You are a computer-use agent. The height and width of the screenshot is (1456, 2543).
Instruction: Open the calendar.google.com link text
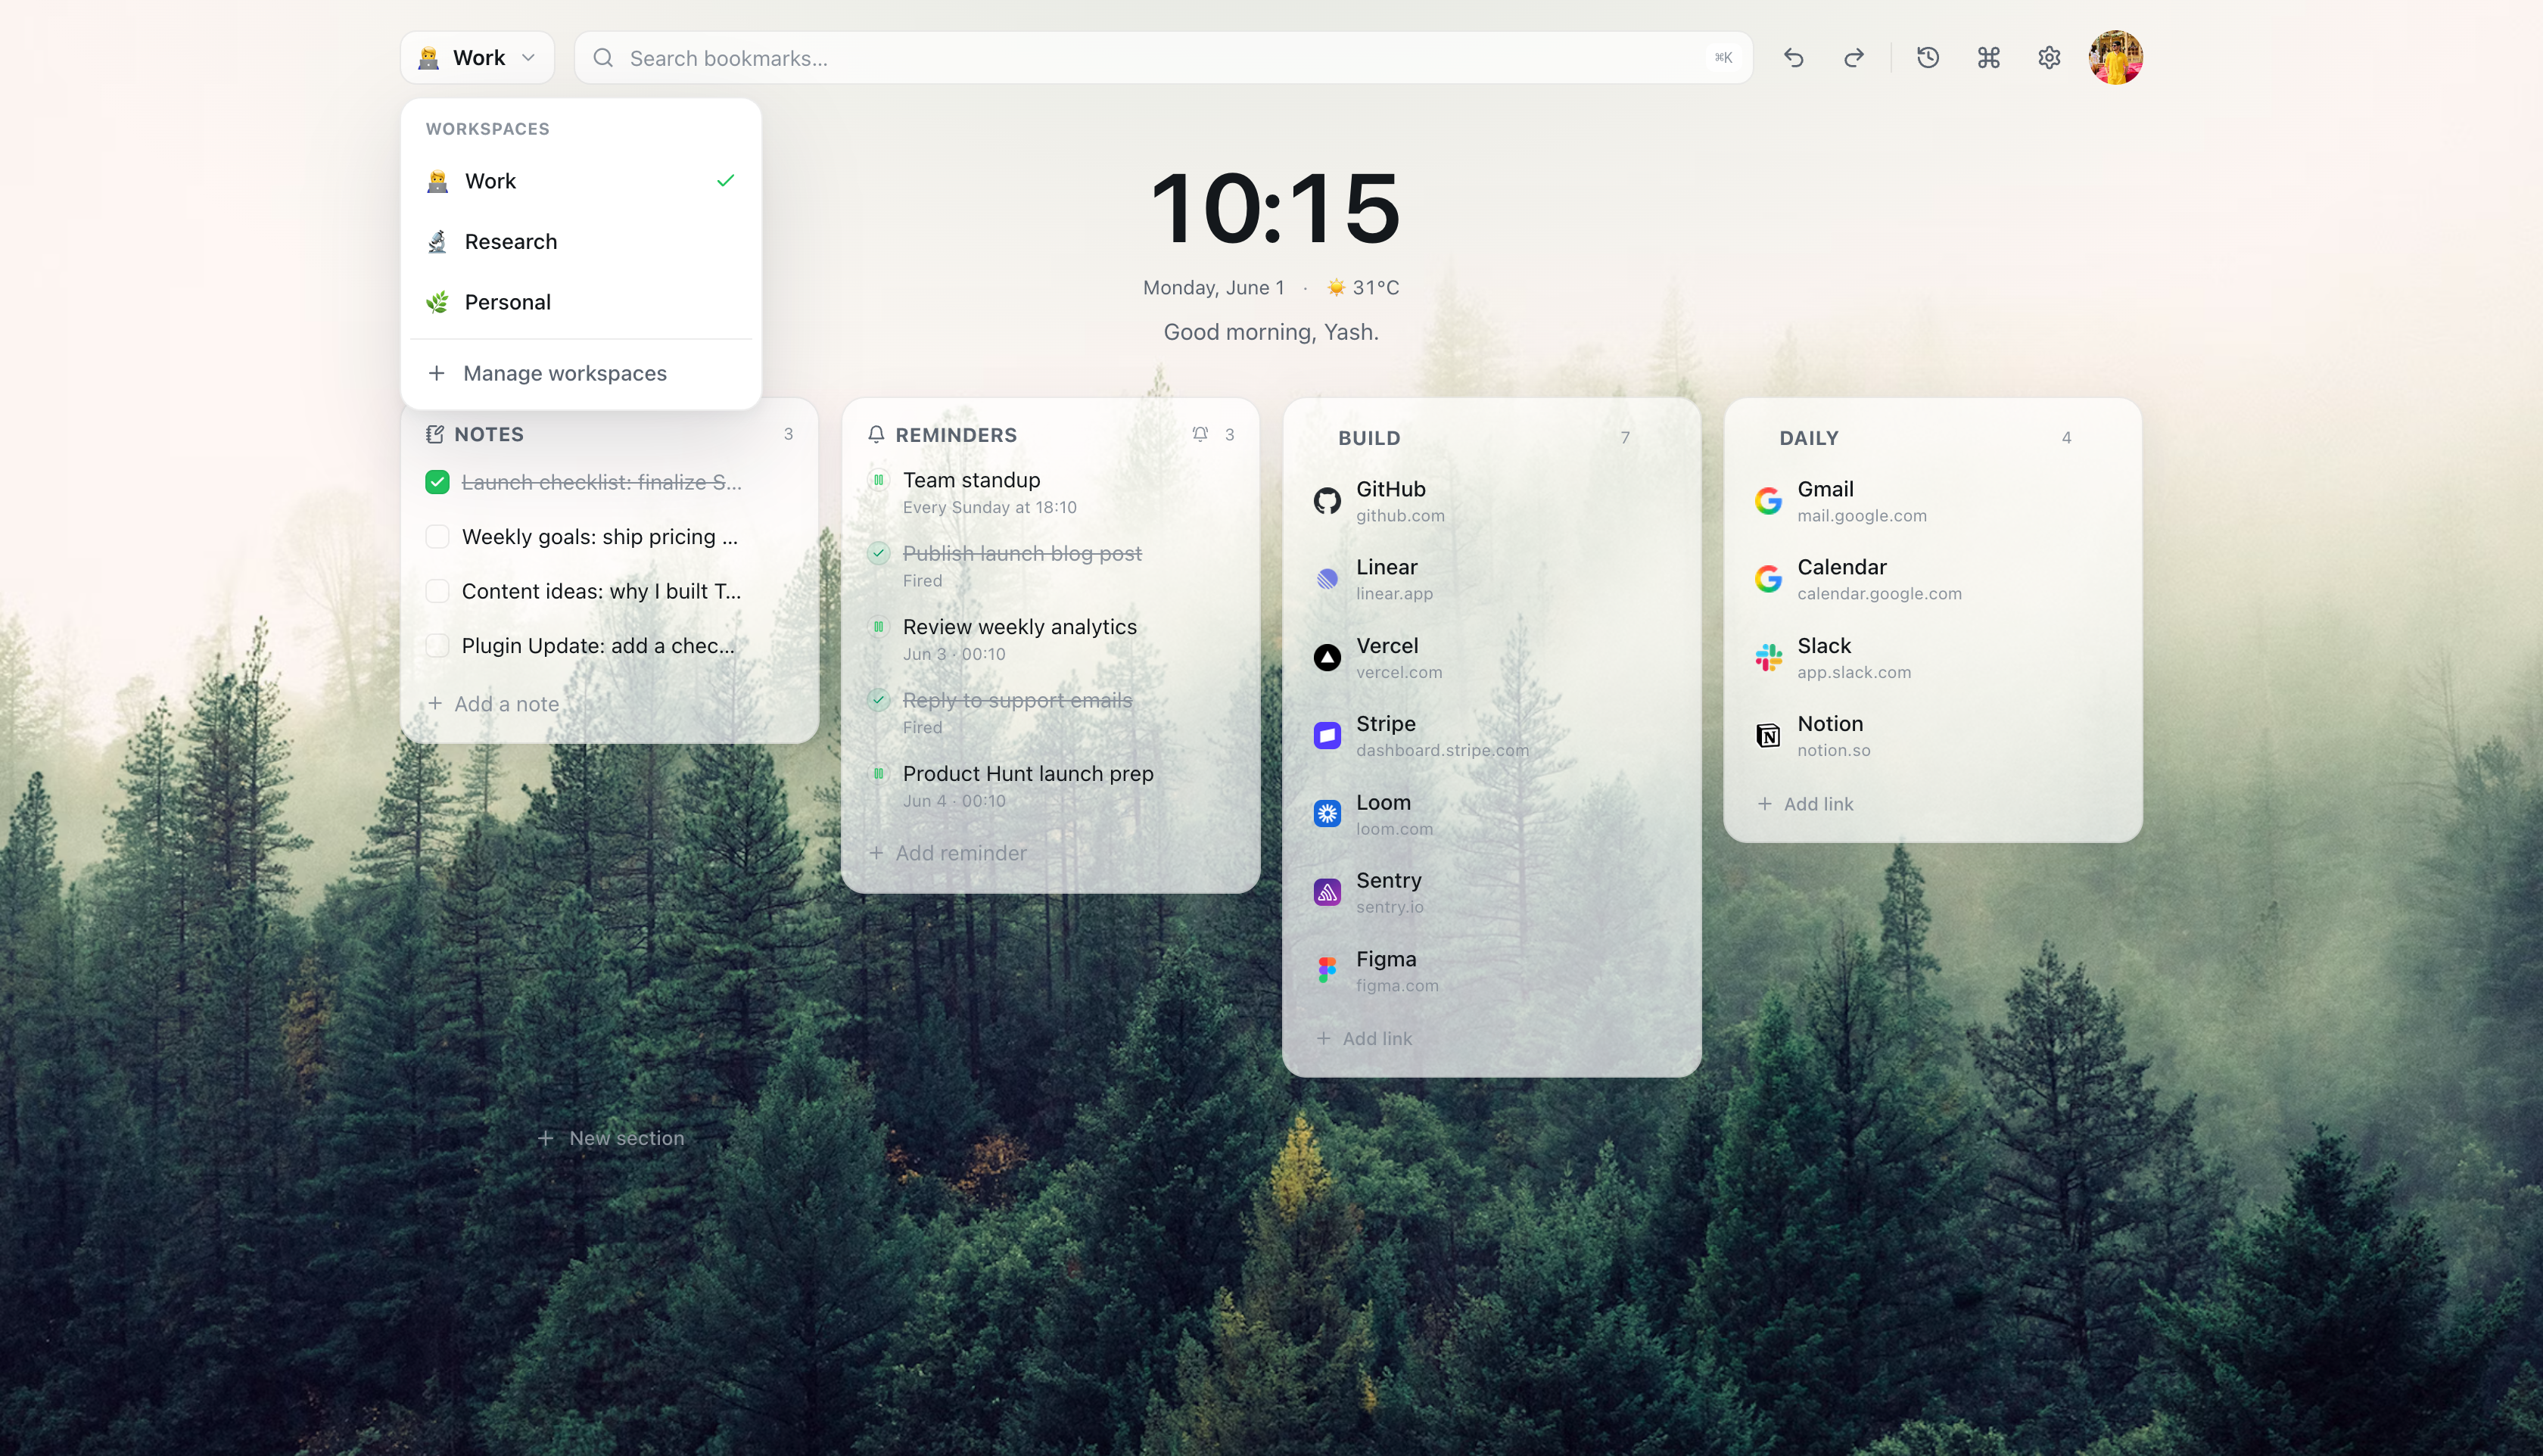coord(1879,594)
